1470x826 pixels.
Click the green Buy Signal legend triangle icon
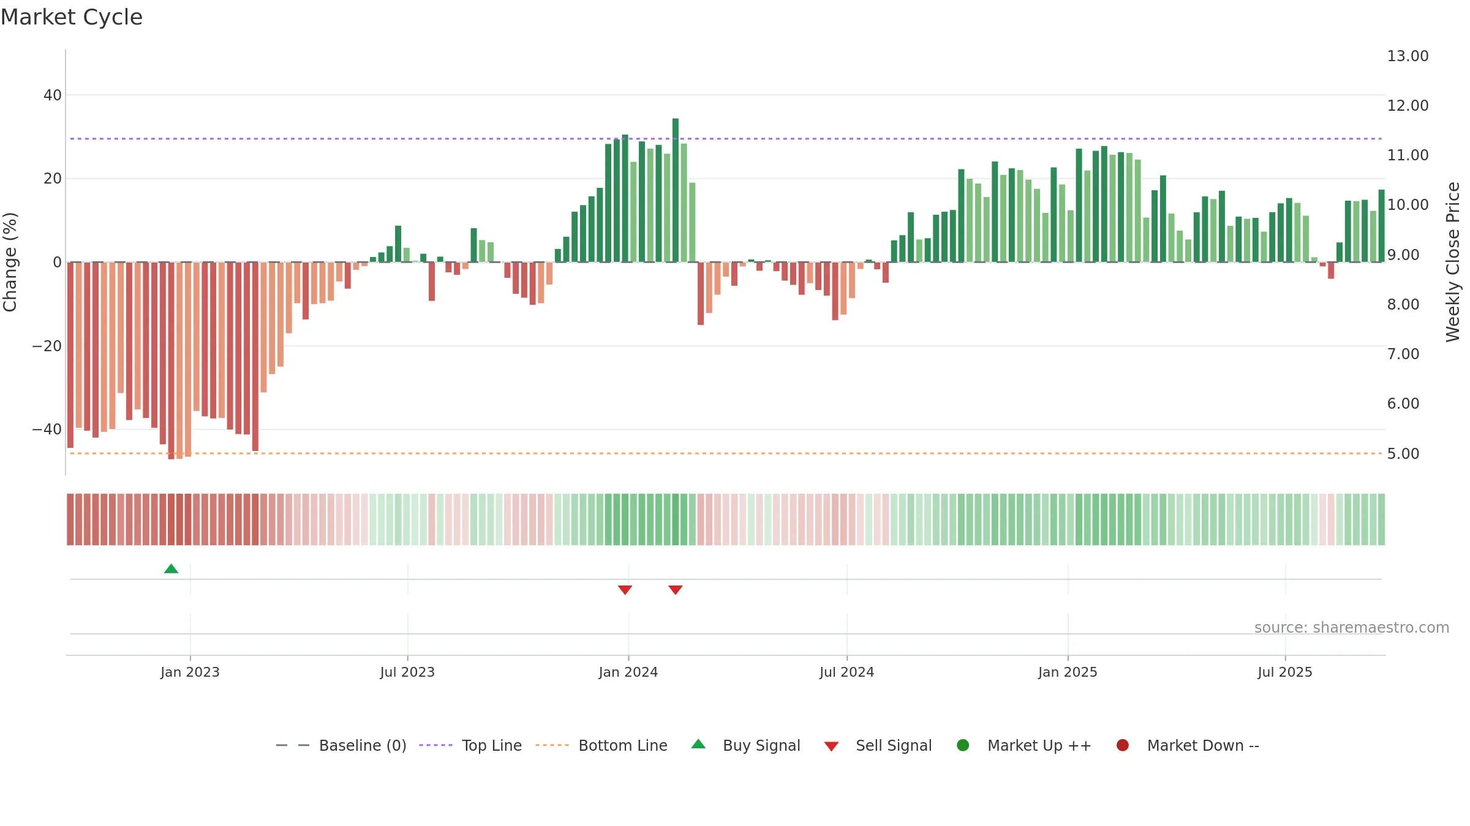(x=698, y=744)
